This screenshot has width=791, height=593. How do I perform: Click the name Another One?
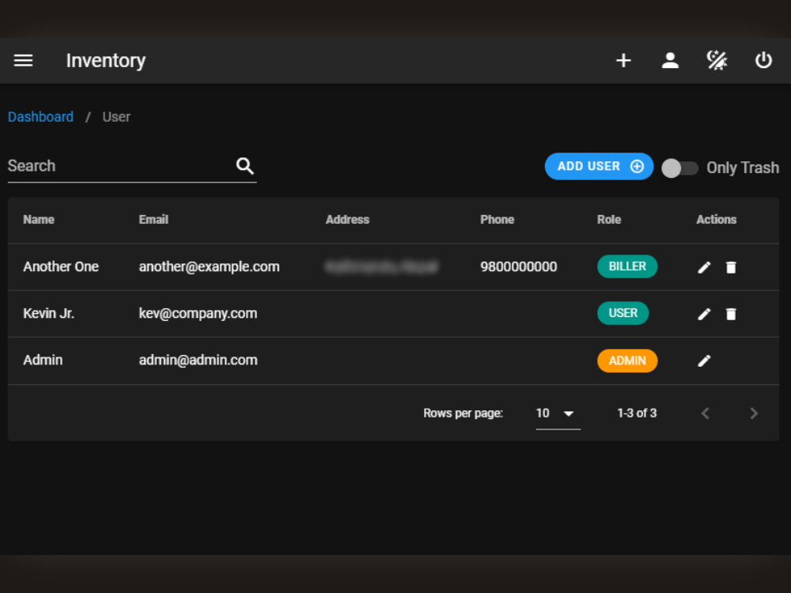61,266
